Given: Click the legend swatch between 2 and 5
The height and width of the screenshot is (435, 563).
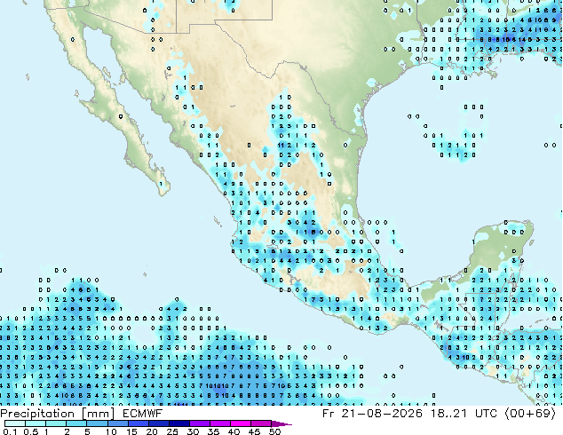Looking at the screenshot, I should pos(77,423).
